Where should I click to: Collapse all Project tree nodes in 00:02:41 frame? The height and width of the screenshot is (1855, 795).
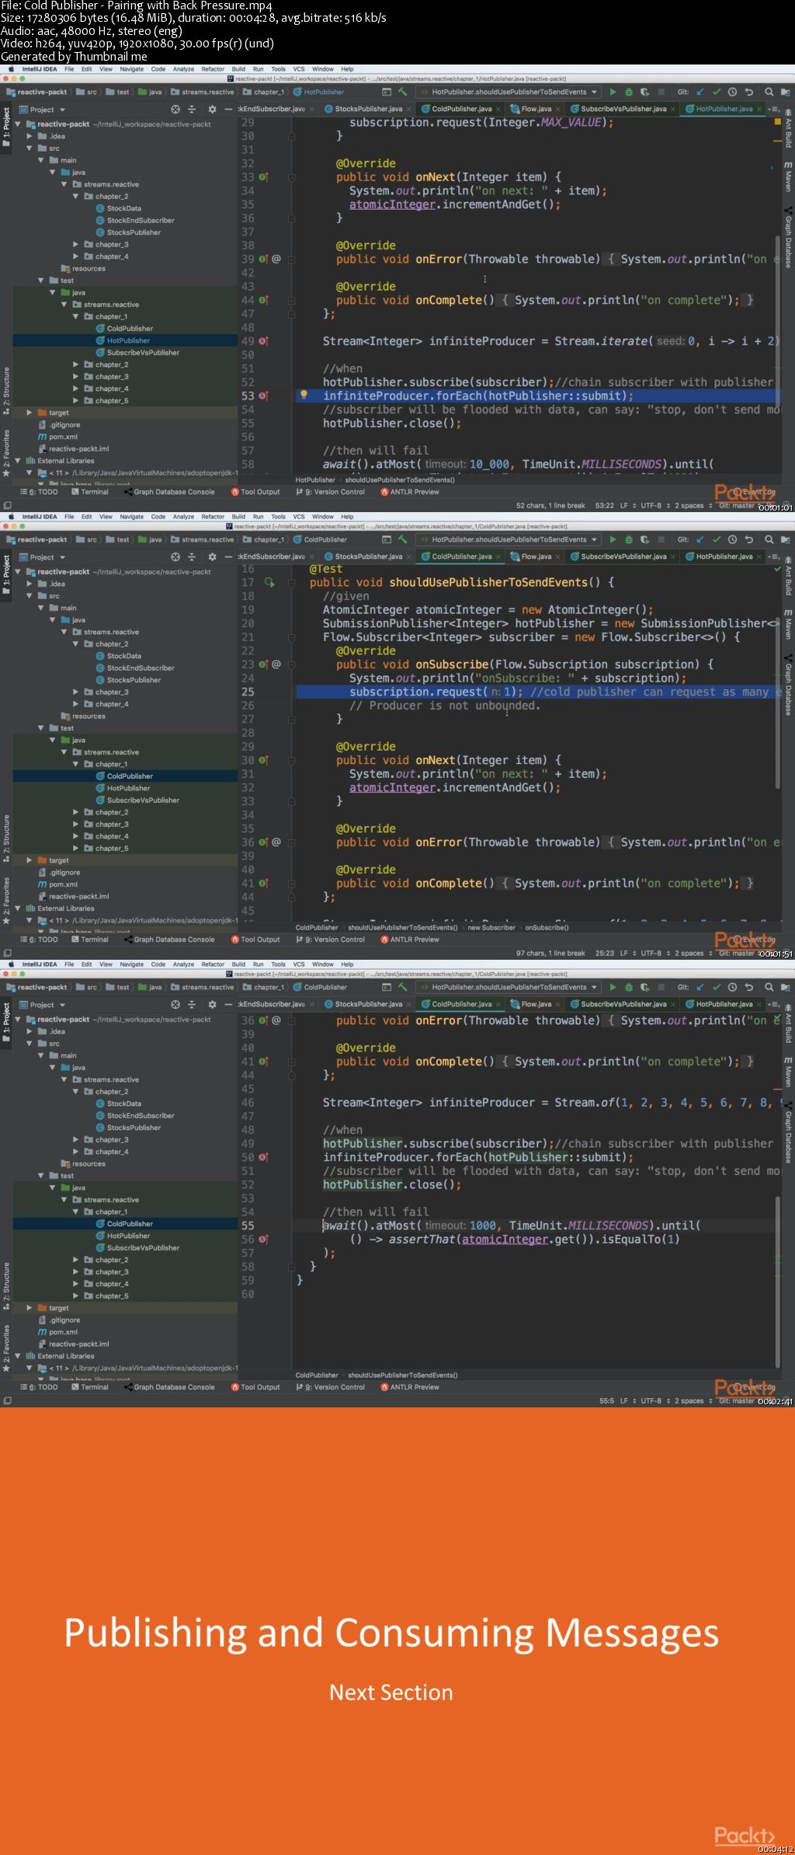(192, 1005)
